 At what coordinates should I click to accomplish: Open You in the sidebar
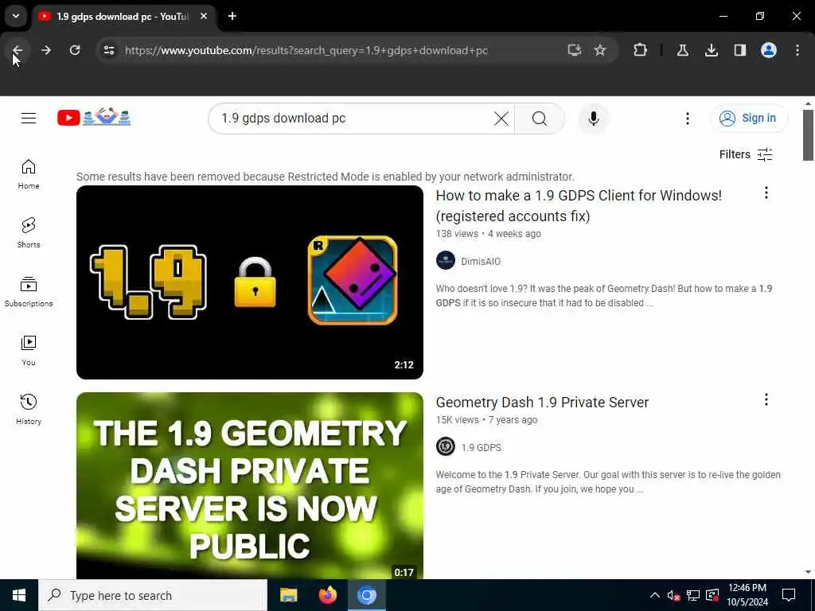click(x=29, y=351)
